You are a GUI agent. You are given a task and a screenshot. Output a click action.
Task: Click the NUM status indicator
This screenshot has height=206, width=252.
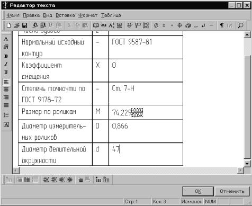[x=211, y=201]
